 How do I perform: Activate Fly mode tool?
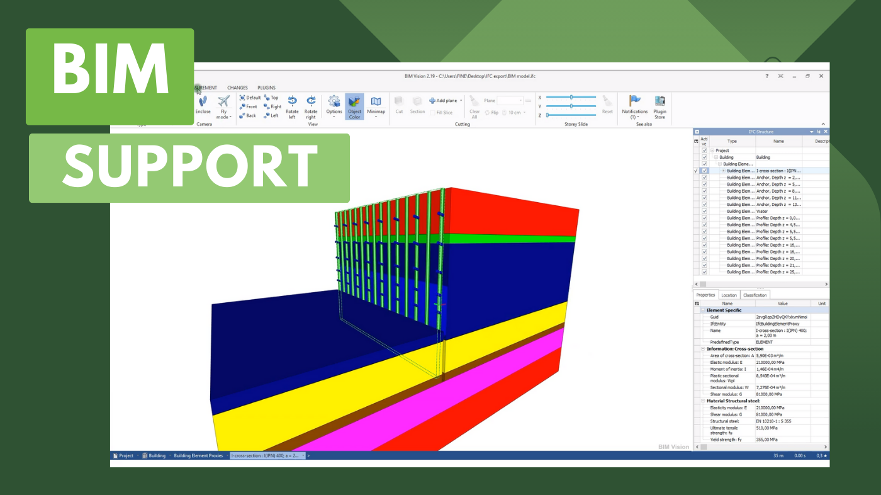[x=223, y=103]
